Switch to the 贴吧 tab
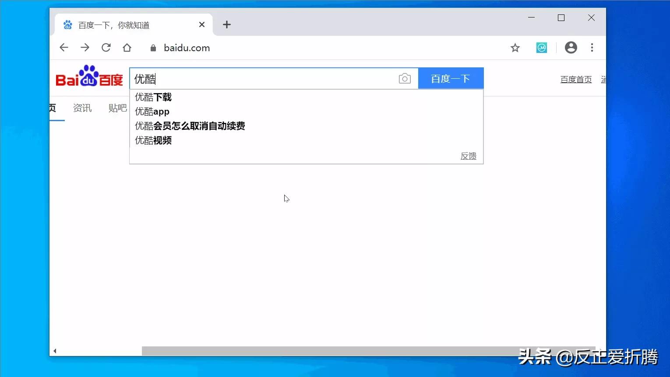The image size is (670, 377). (x=117, y=108)
